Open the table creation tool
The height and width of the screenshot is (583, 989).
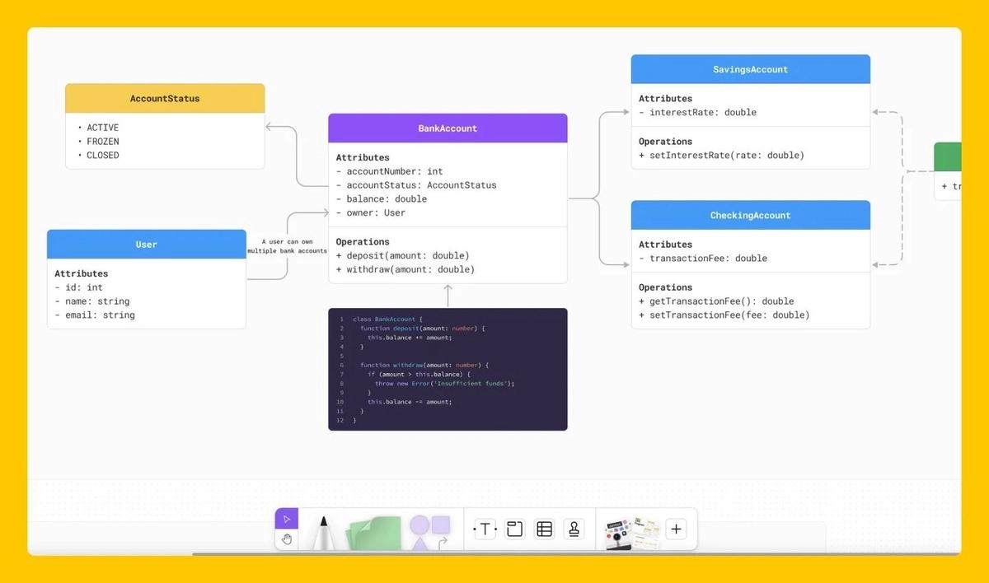544,528
